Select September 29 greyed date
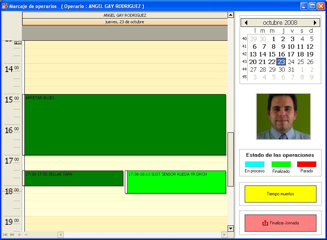The image size is (327, 240). point(253,39)
